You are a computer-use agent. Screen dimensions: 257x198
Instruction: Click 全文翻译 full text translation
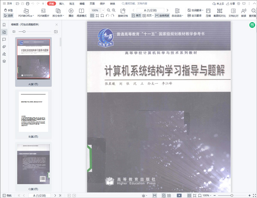194,15
